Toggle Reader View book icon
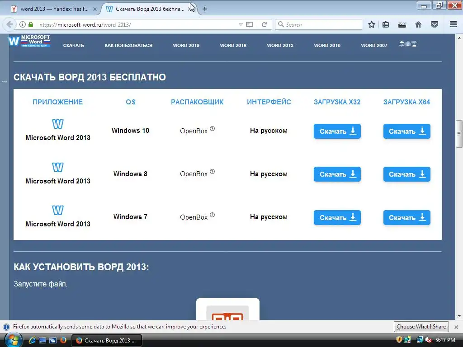 click(x=250, y=24)
